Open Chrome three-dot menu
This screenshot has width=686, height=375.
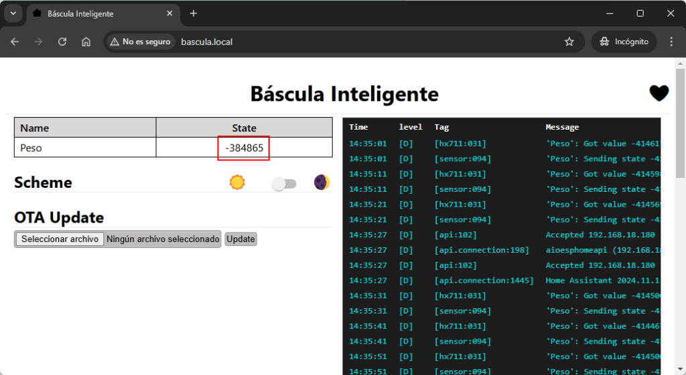[671, 41]
